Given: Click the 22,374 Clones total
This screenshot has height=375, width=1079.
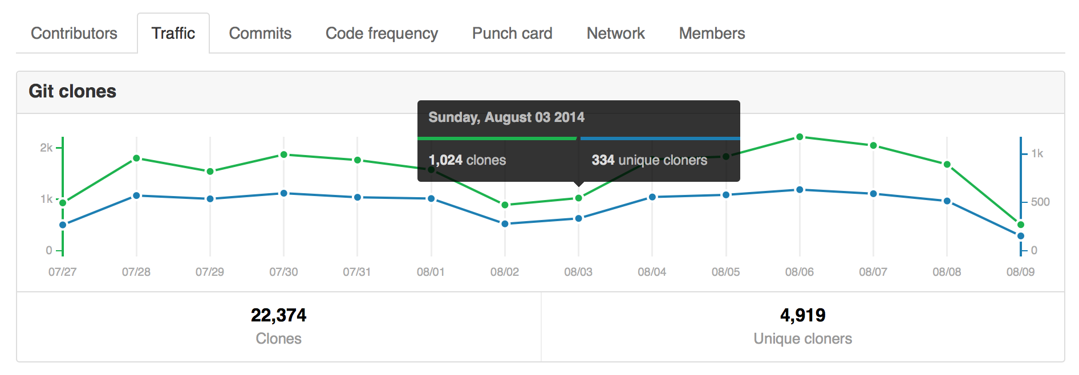Looking at the screenshot, I should click(279, 315).
